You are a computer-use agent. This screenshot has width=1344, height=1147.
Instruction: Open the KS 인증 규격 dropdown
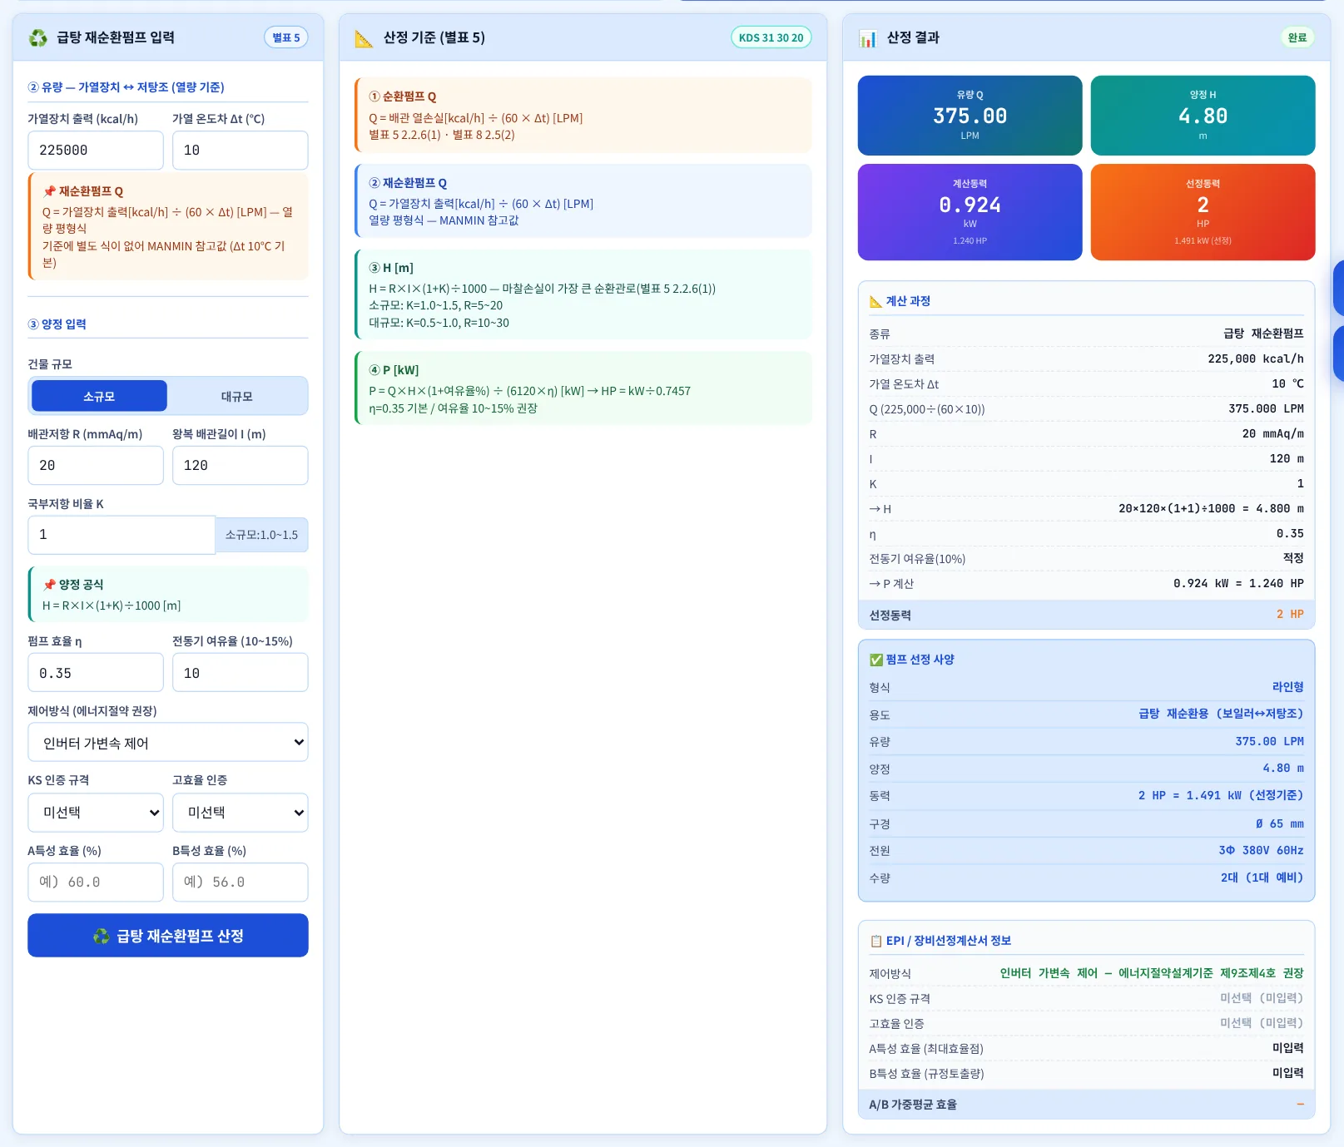click(96, 813)
